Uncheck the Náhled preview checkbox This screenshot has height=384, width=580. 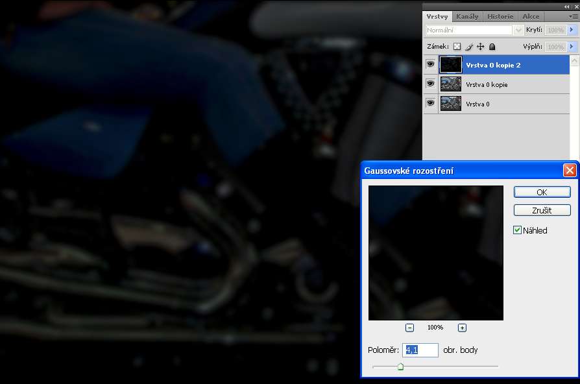click(517, 230)
